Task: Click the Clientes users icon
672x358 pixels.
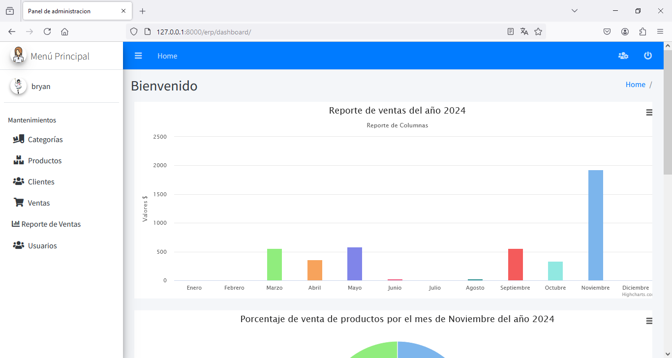Action: click(19, 181)
